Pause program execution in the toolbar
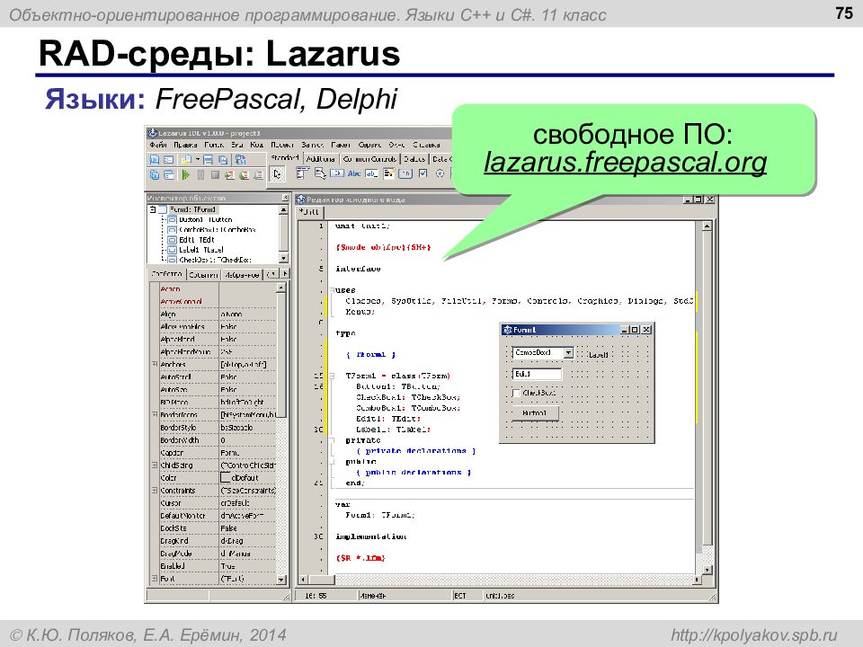Screen dimensions: 863x647 (200, 174)
